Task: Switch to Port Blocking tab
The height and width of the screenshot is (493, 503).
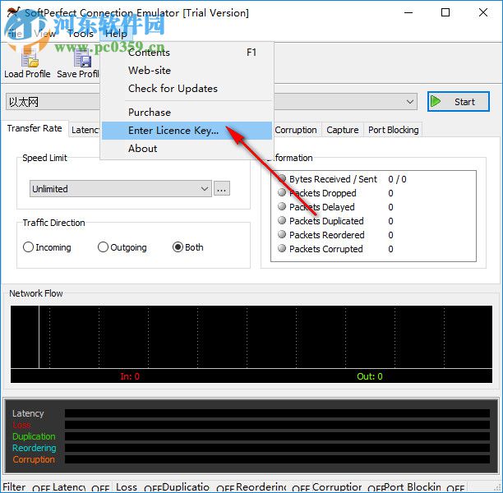Action: [394, 130]
